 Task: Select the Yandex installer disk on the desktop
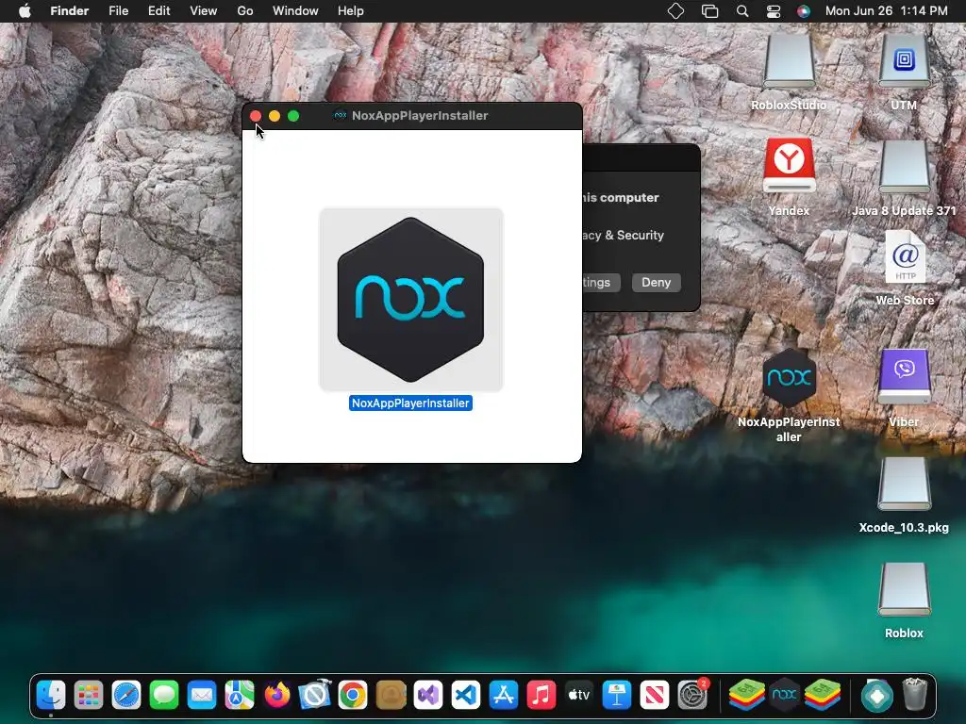click(x=789, y=166)
